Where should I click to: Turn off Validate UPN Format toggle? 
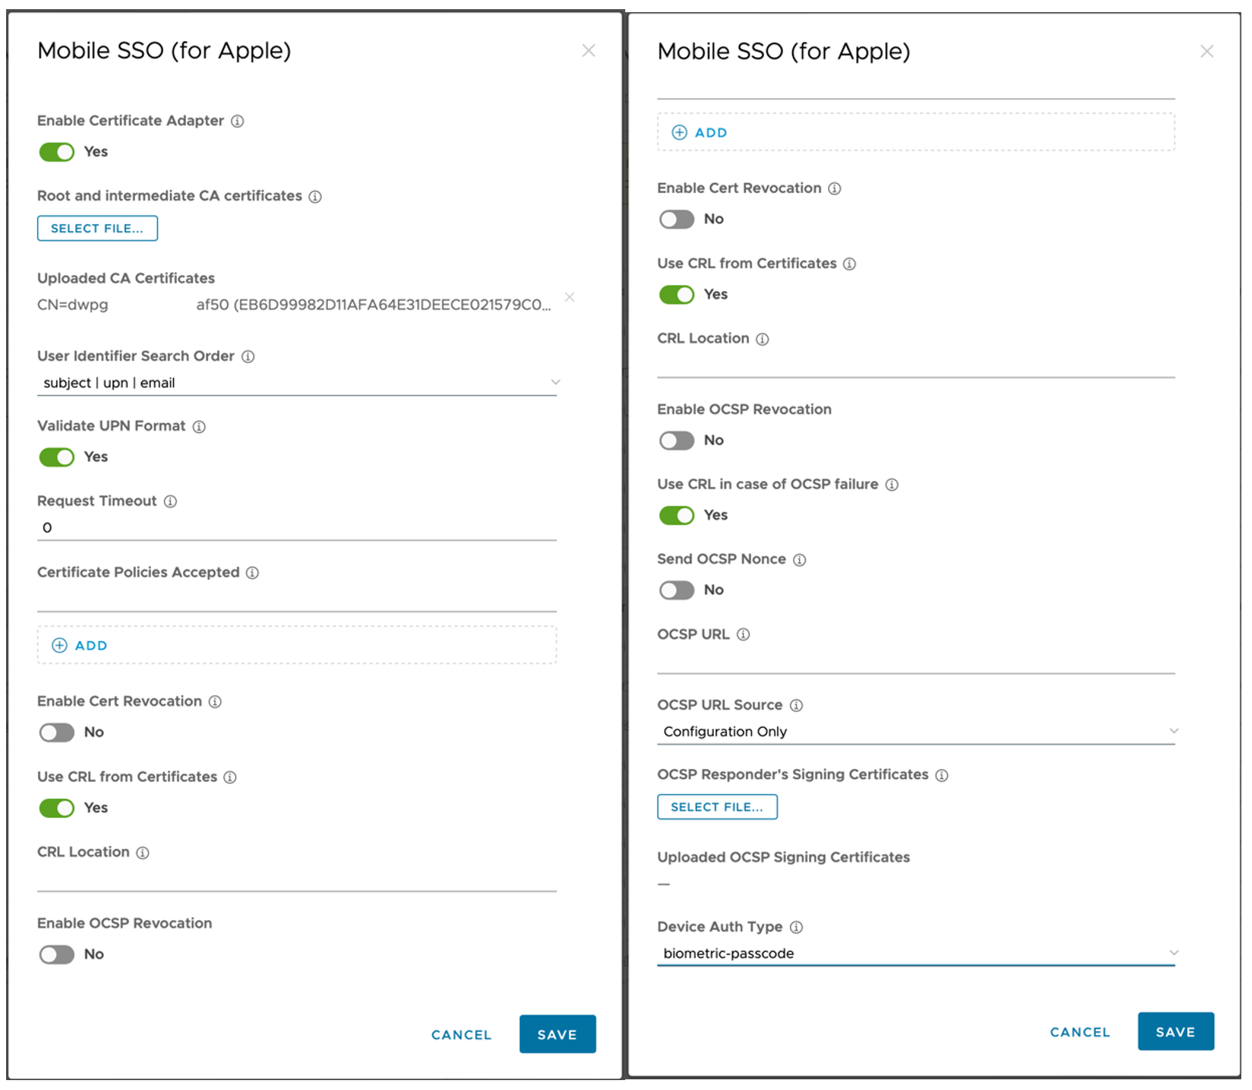[57, 457]
